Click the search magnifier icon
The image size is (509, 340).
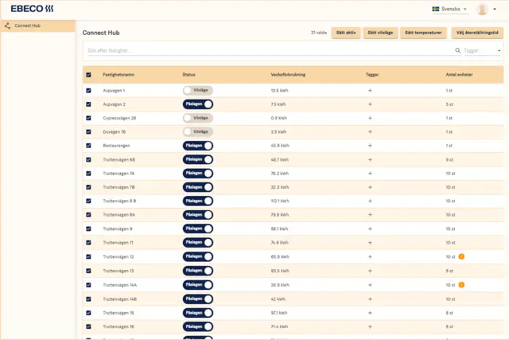click(x=458, y=50)
